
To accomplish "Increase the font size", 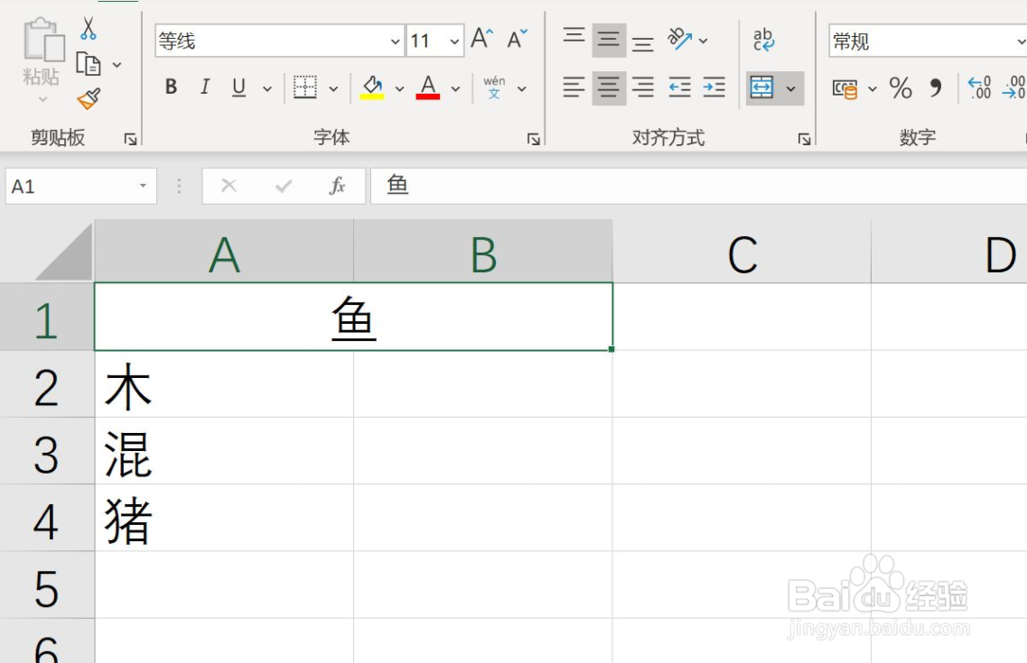I will point(481,36).
